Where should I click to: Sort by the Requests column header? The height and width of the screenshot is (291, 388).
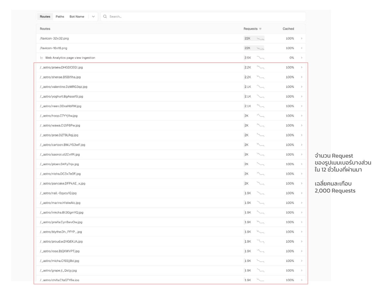coord(251,29)
